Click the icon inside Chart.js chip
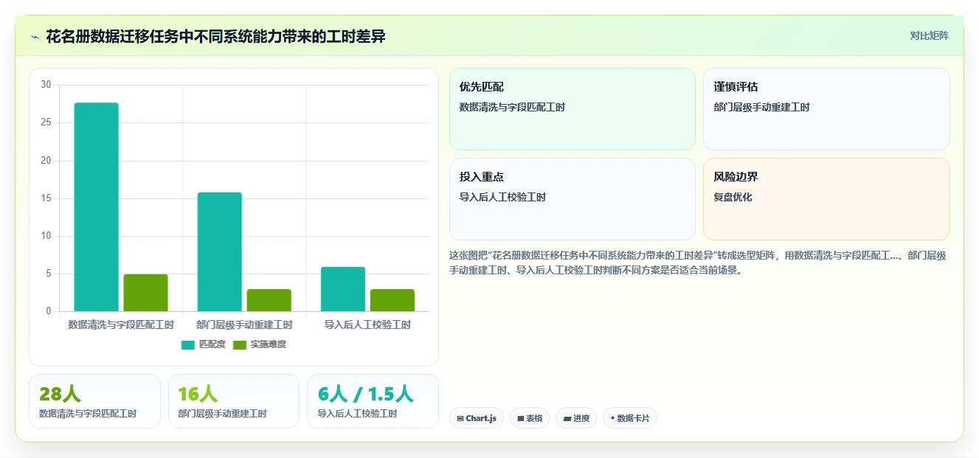This screenshot has width=979, height=458. [460, 418]
